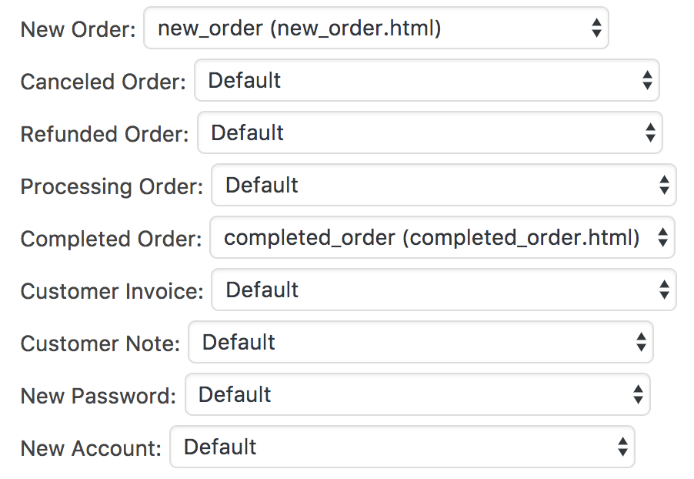Open the Processing Order template dropdown
Screen dimensions: 694x479
[443, 186]
